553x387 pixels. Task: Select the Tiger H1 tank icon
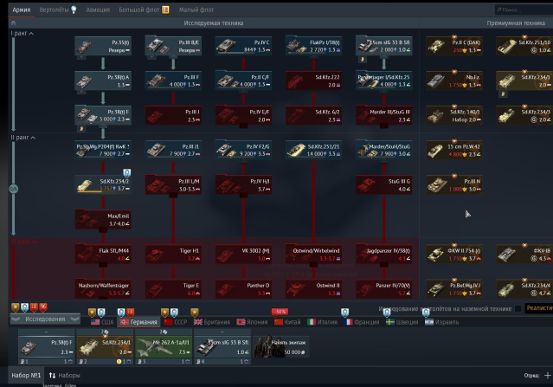pos(173,254)
